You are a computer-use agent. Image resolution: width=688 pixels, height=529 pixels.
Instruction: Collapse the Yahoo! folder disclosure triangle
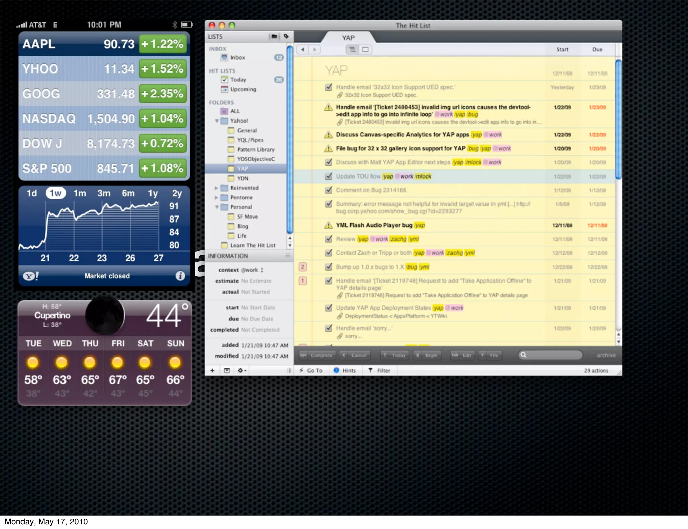(217, 121)
